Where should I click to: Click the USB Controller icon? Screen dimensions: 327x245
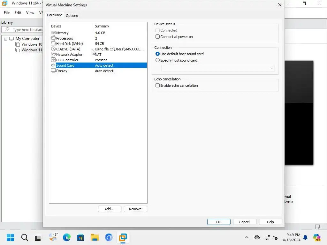pos(53,60)
